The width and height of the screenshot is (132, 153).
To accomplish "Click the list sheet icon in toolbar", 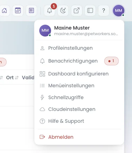I will coord(31,10).
